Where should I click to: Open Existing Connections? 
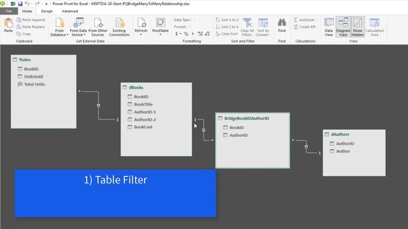(119, 27)
